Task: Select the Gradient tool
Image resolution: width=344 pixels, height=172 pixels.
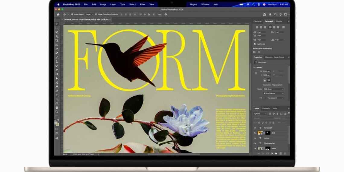Action: point(57,74)
